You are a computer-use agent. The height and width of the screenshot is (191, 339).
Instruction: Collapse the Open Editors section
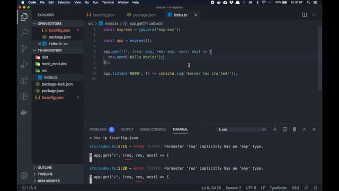(x=58, y=23)
